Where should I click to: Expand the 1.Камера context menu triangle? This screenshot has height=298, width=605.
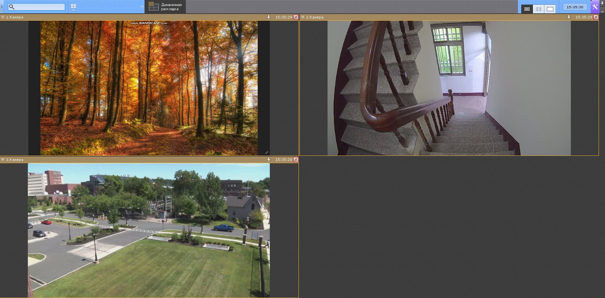coord(3,17)
